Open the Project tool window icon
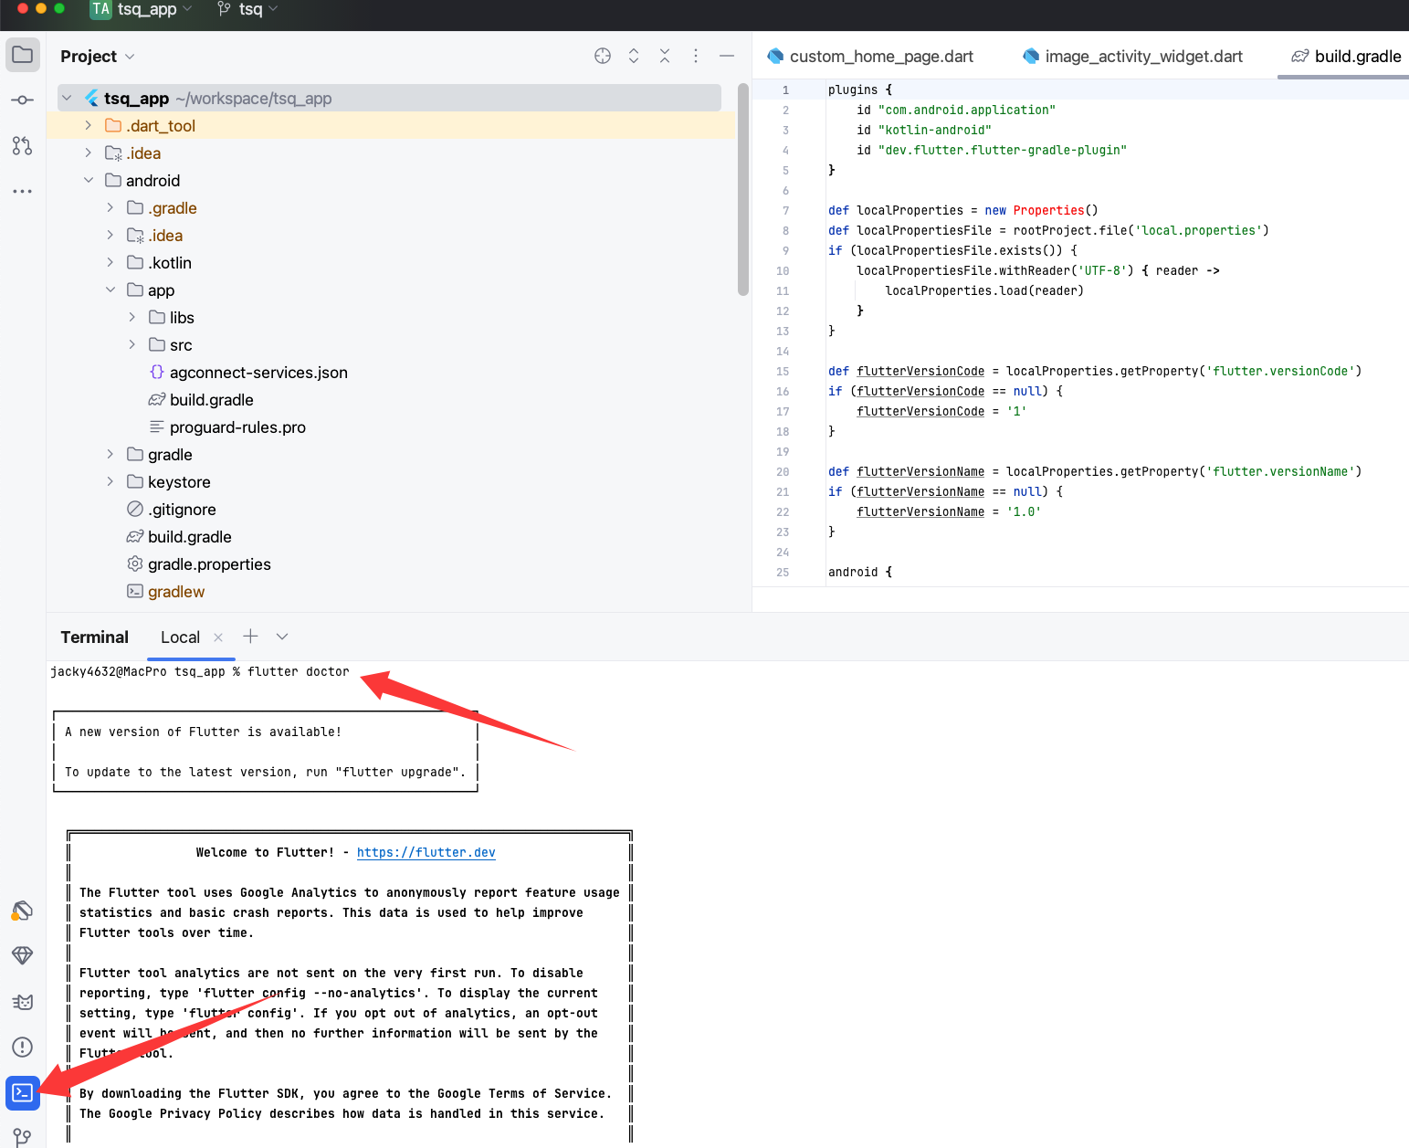 coord(23,55)
